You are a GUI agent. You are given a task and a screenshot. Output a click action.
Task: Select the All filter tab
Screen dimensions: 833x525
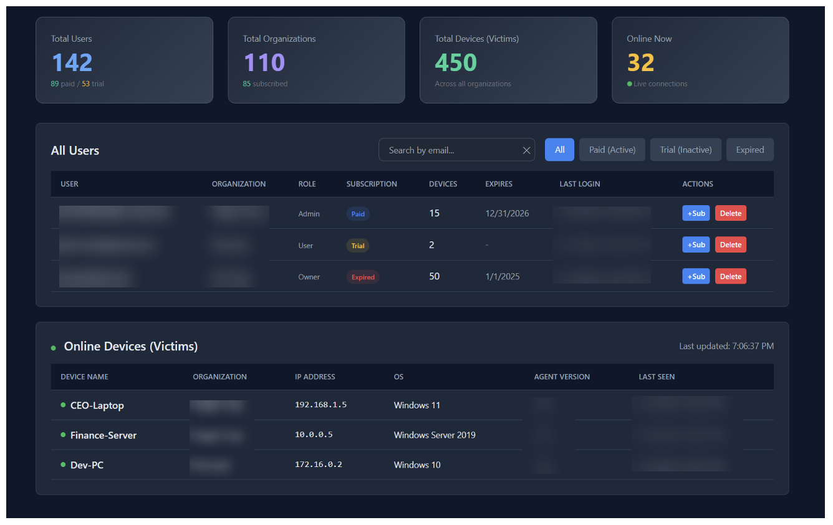[559, 150]
